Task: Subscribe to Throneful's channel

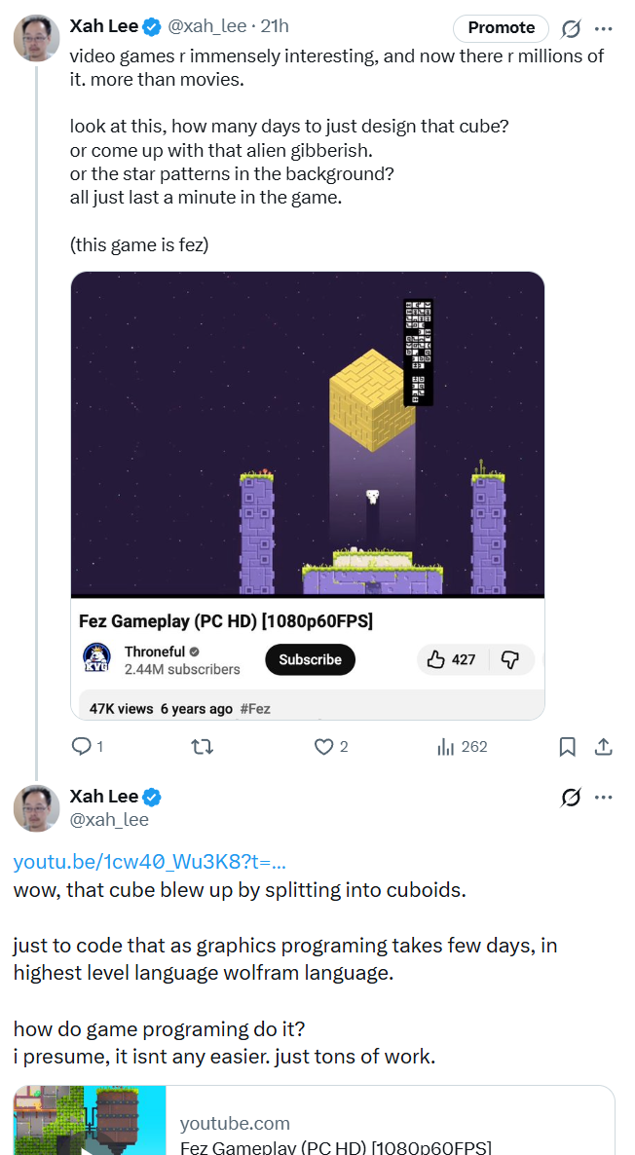Action: point(310,659)
